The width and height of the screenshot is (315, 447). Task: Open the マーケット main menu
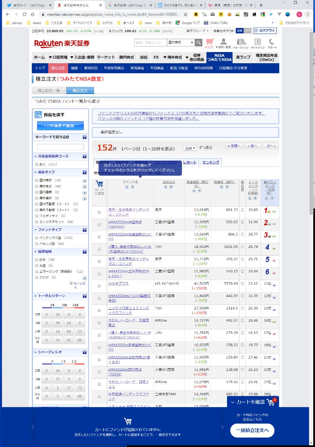[106, 57]
